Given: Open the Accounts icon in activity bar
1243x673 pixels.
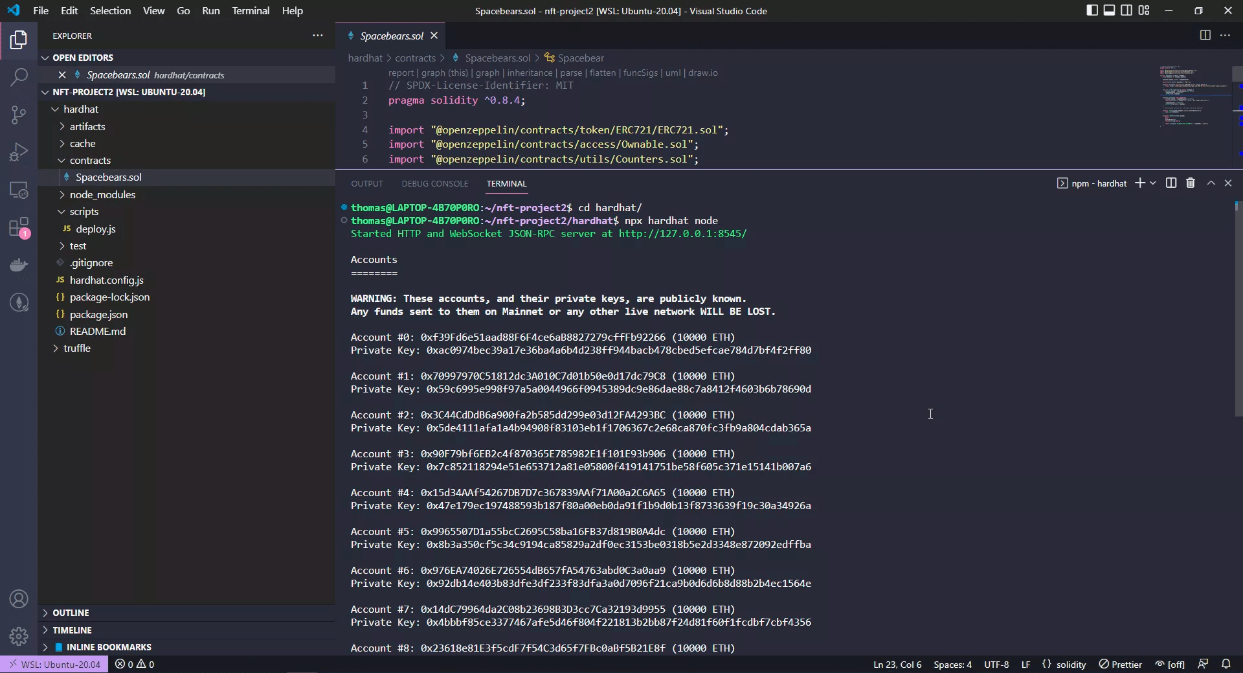Looking at the screenshot, I should pyautogui.click(x=19, y=599).
